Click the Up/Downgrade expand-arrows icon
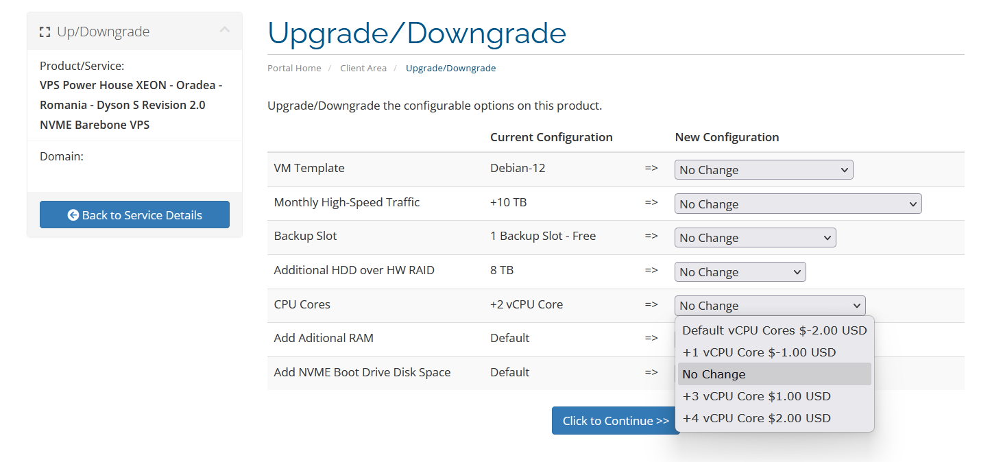1003x462 pixels. tap(45, 32)
